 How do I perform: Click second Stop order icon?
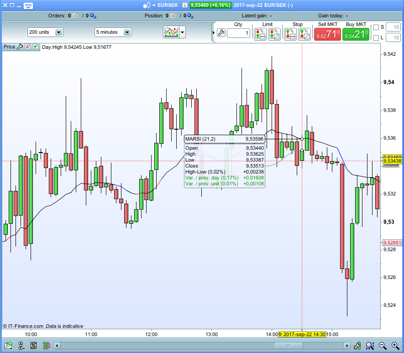(304, 34)
